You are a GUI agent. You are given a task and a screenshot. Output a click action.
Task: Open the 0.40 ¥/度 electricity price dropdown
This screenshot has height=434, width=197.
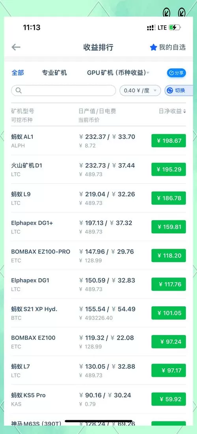[x=140, y=91]
